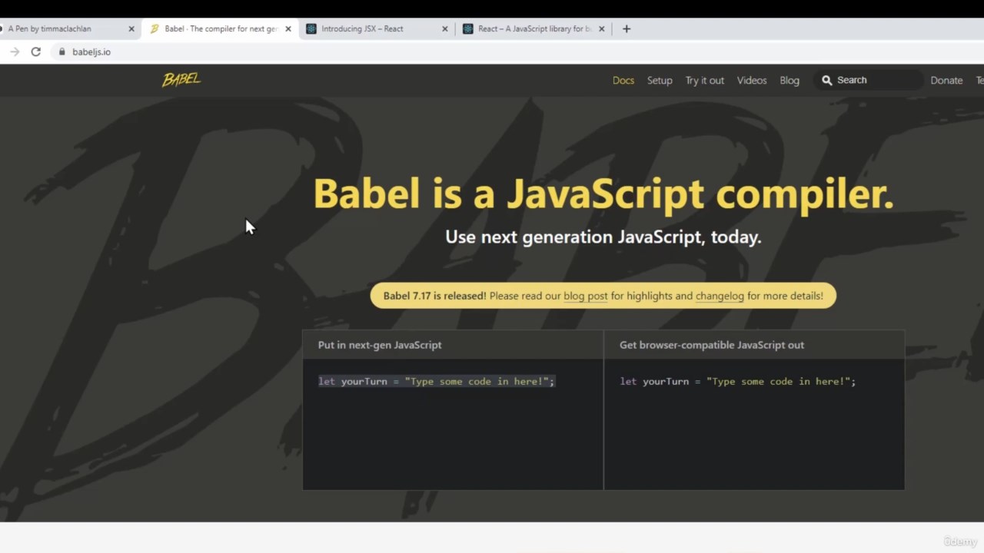Click the browser forward arrow
This screenshot has height=553, width=984.
(15, 51)
